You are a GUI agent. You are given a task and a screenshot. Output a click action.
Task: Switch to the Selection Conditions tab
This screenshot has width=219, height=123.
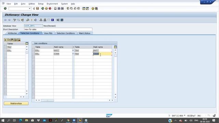[66, 33]
